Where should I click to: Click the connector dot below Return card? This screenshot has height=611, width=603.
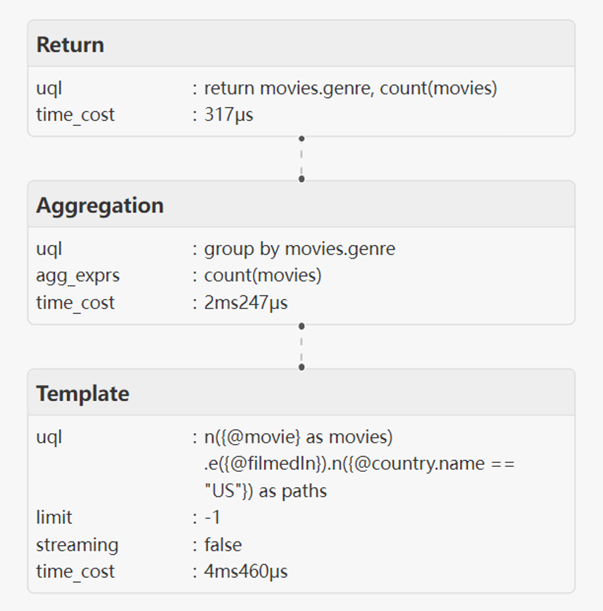click(x=301, y=139)
